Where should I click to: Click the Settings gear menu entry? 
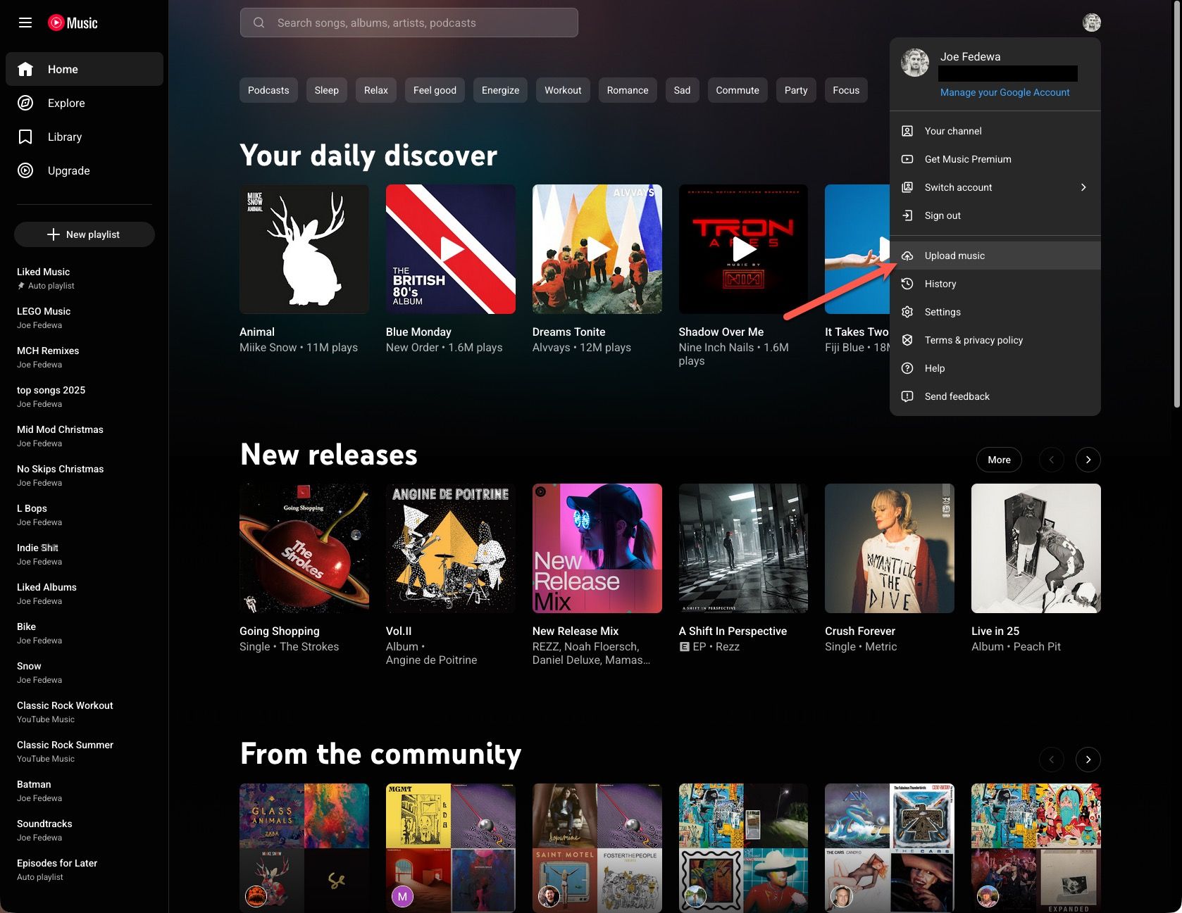click(995, 312)
